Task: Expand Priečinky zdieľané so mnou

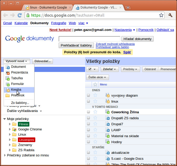Action: (5, 155)
